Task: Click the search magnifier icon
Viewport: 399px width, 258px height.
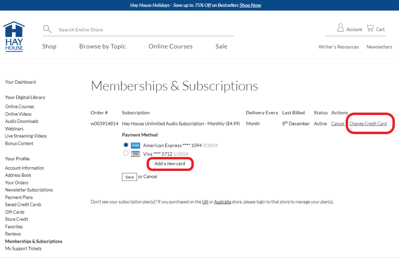Action: coord(47,29)
